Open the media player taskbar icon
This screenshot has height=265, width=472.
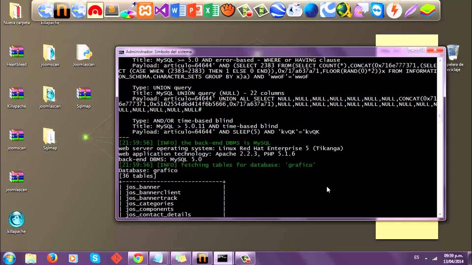tap(73, 258)
